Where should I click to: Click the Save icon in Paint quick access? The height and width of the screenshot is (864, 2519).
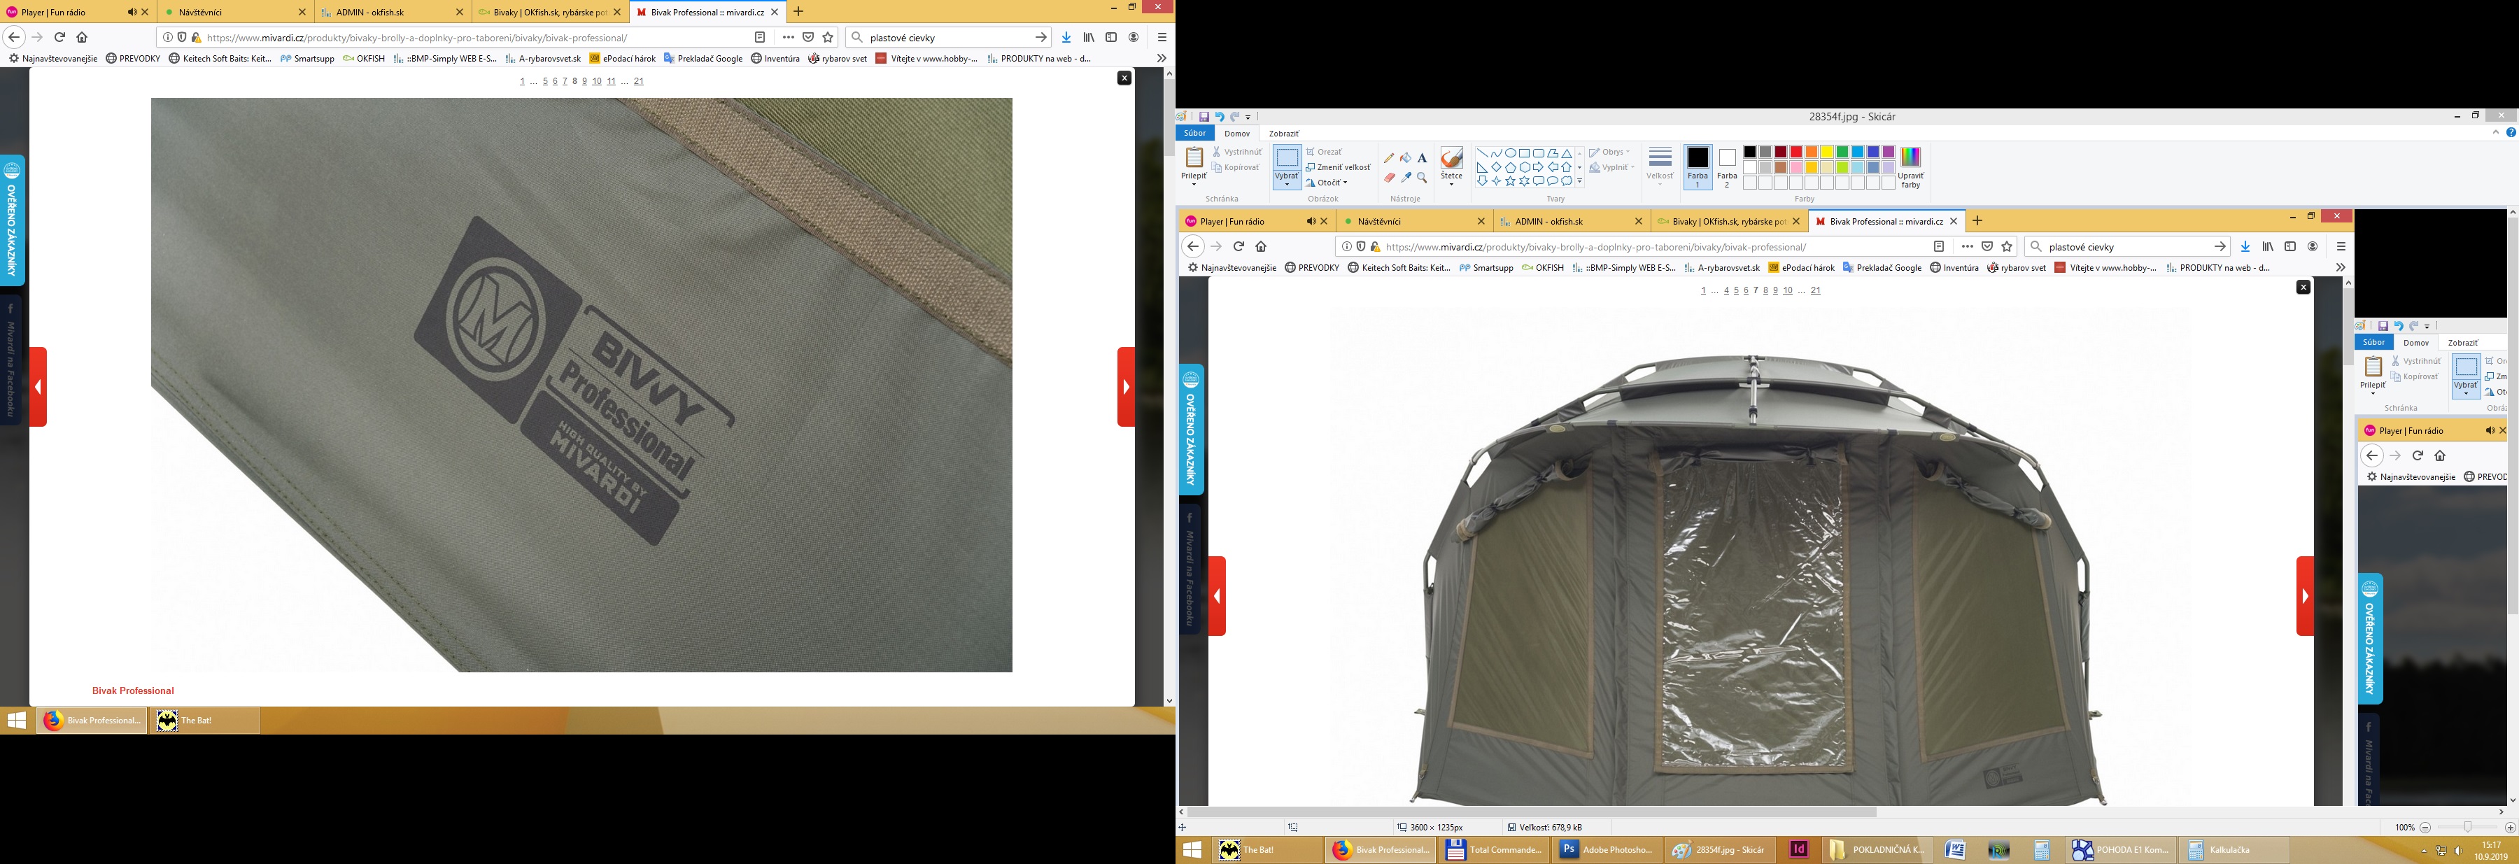[1204, 118]
